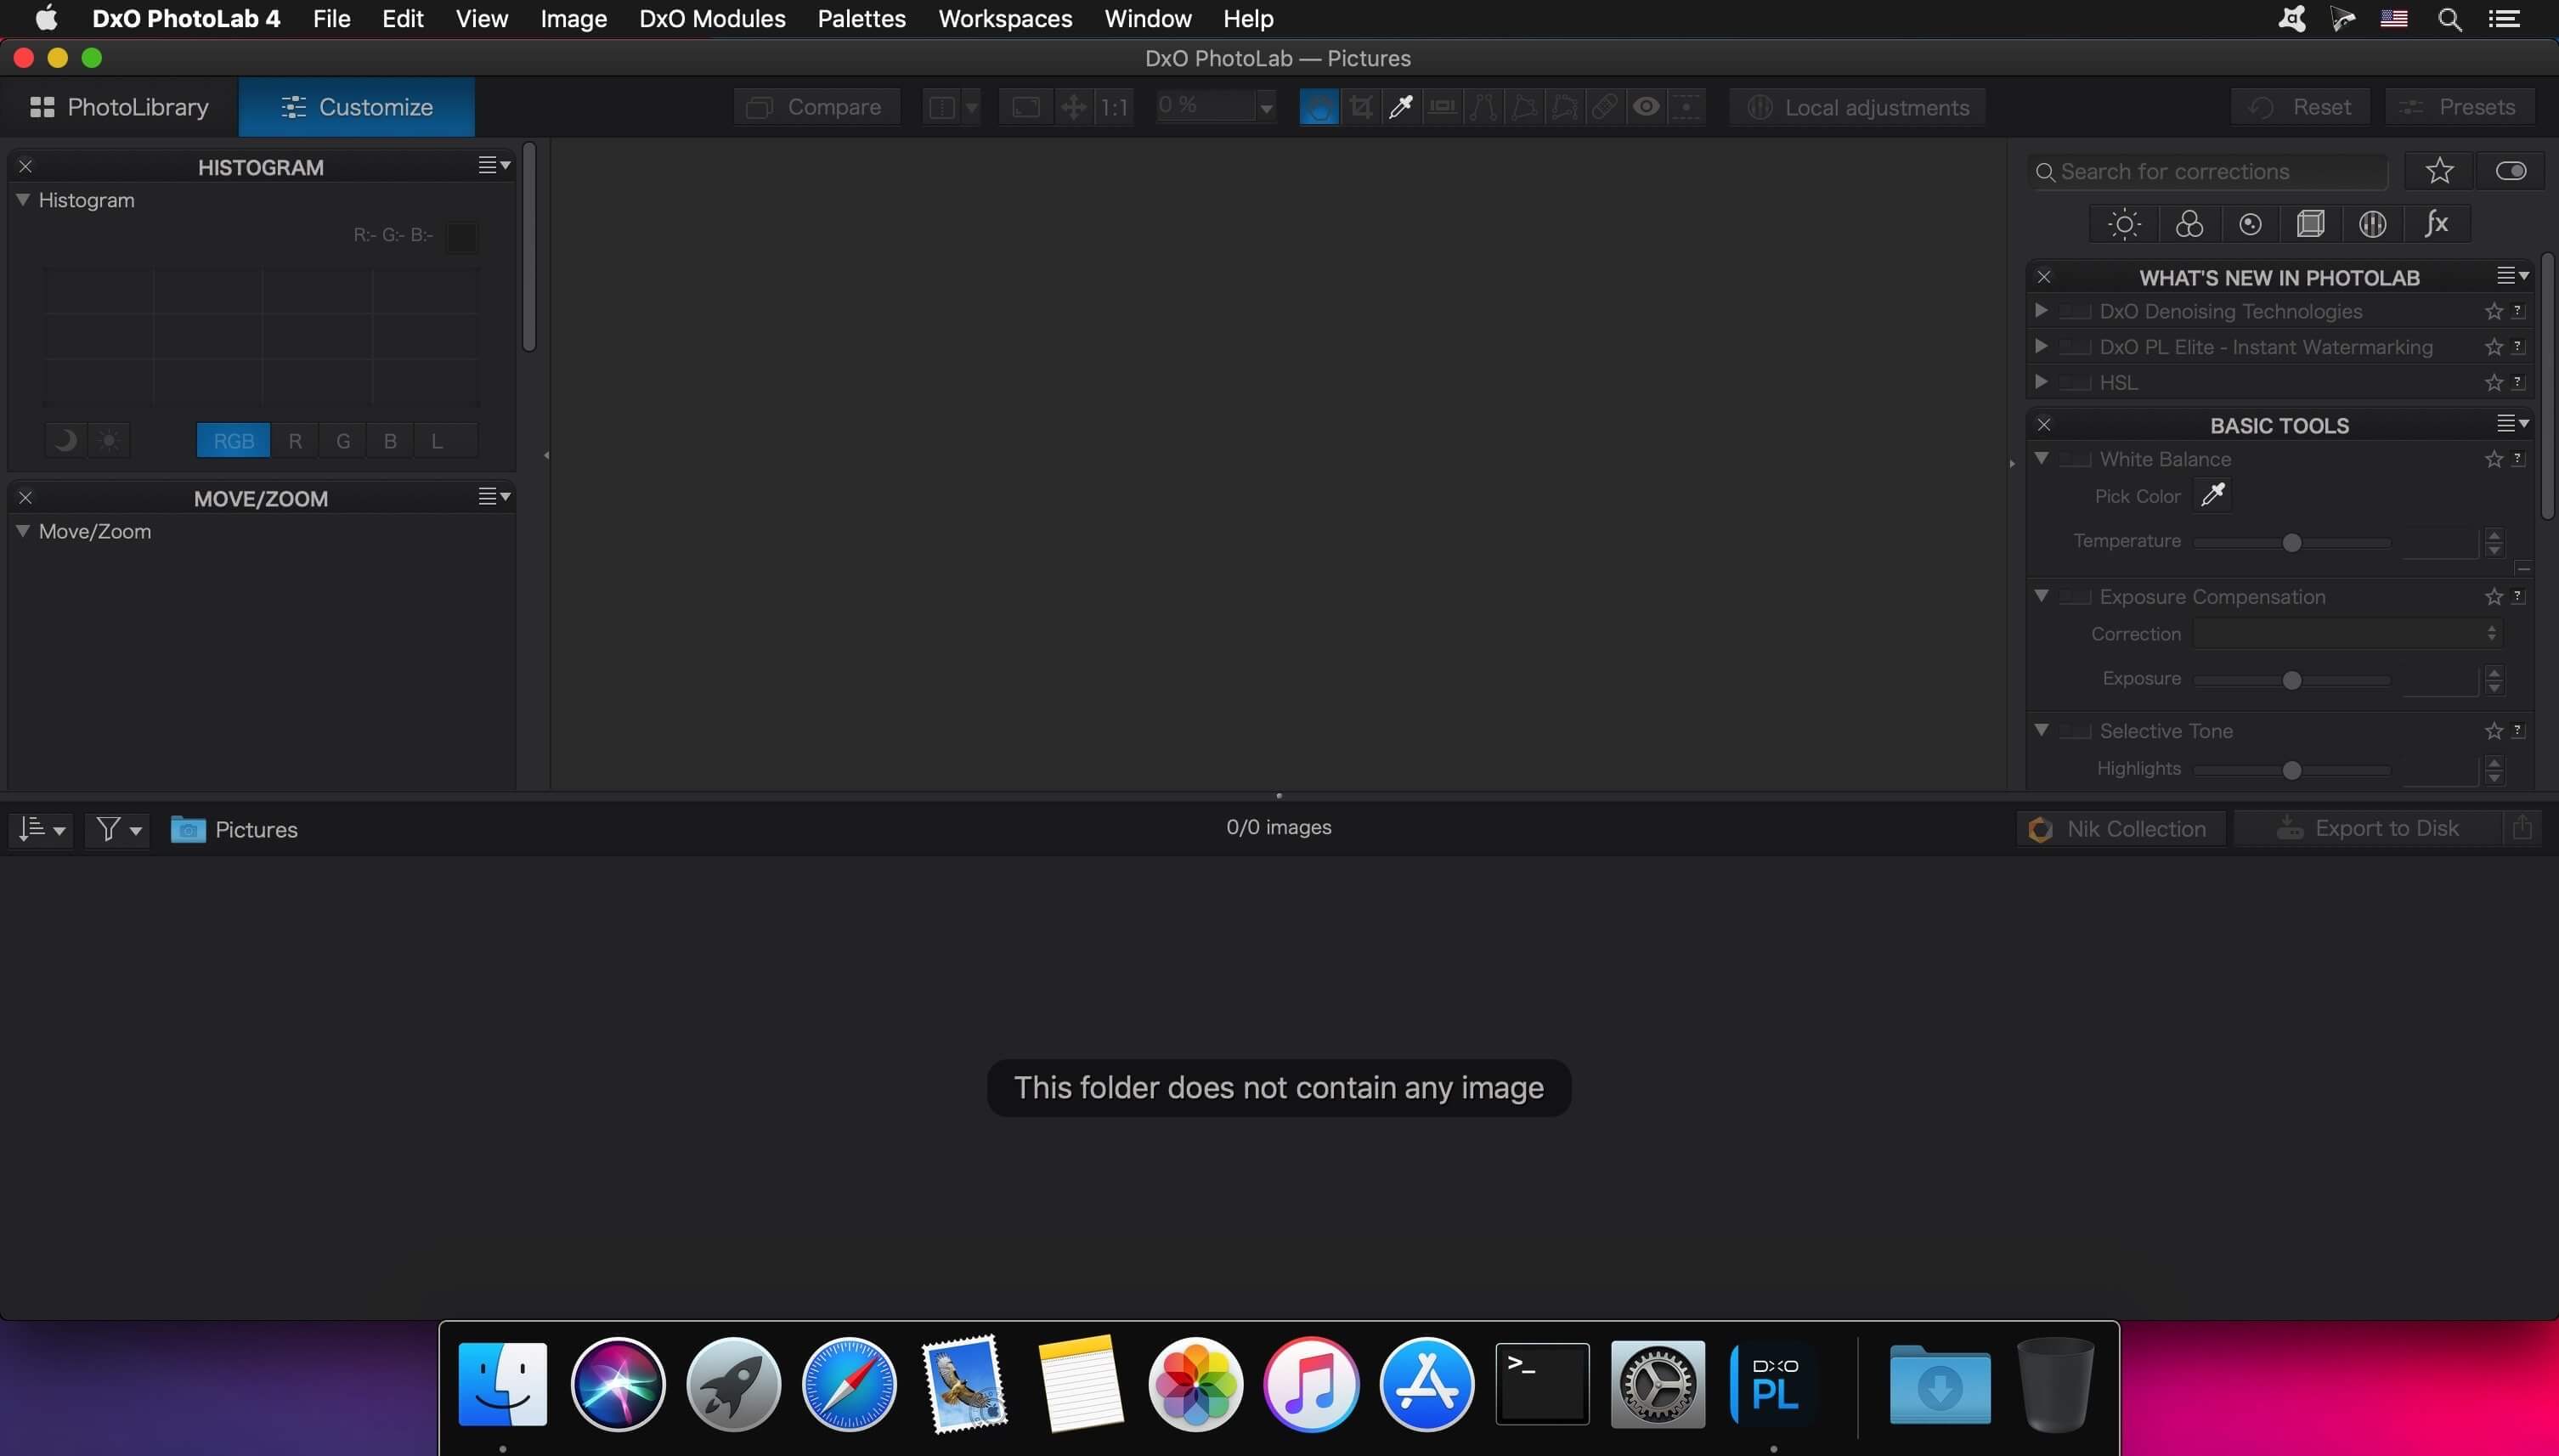Open the Exposure Correction dropdown
Viewport: 2559px width, 1456px height.
tap(2348, 634)
